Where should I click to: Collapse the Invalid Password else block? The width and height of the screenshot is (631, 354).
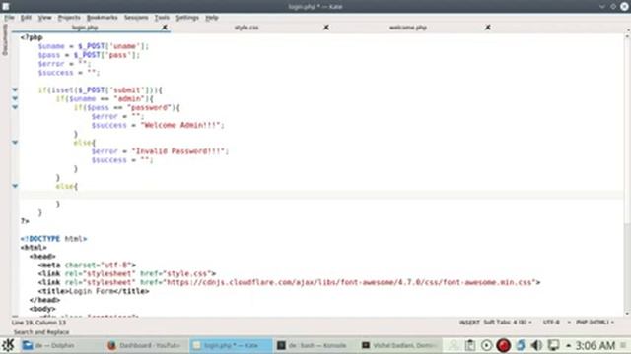tap(15, 143)
